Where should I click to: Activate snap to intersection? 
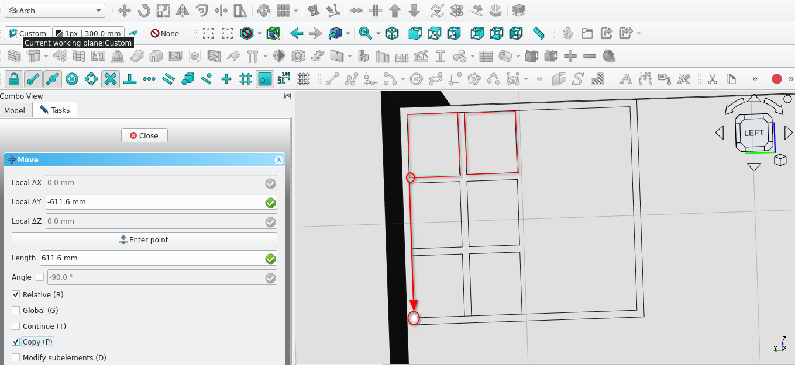click(111, 79)
